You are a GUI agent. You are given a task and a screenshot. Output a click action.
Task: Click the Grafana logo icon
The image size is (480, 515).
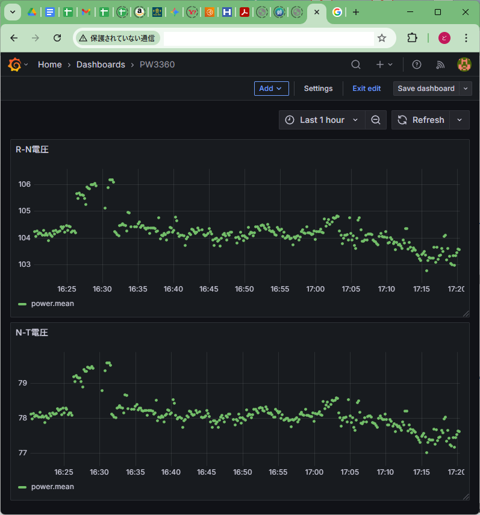coord(14,64)
